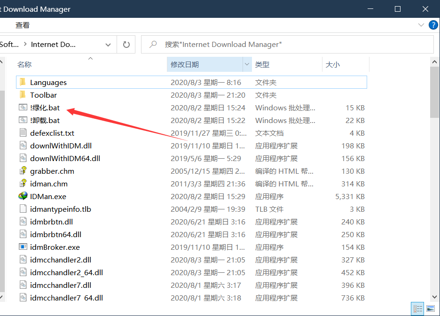The height and width of the screenshot is (316, 440).
Task: Maximize the Download Manager window
Action: pos(398,9)
